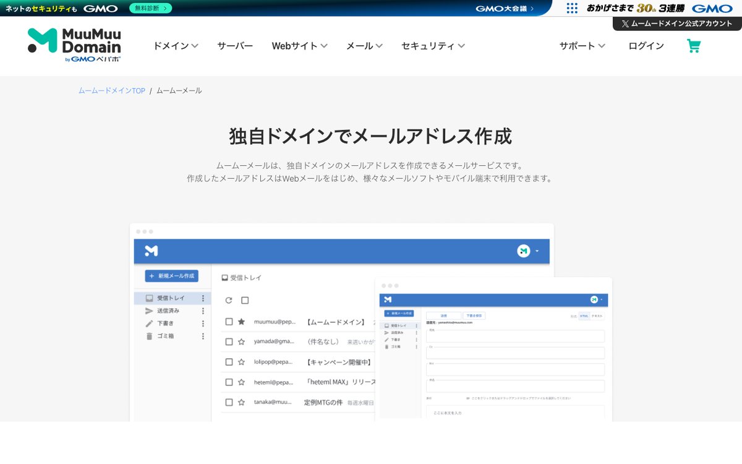742x464 pixels.
Task: Click the おかげさまで30th 3連勝 banner
Action: (635, 8)
